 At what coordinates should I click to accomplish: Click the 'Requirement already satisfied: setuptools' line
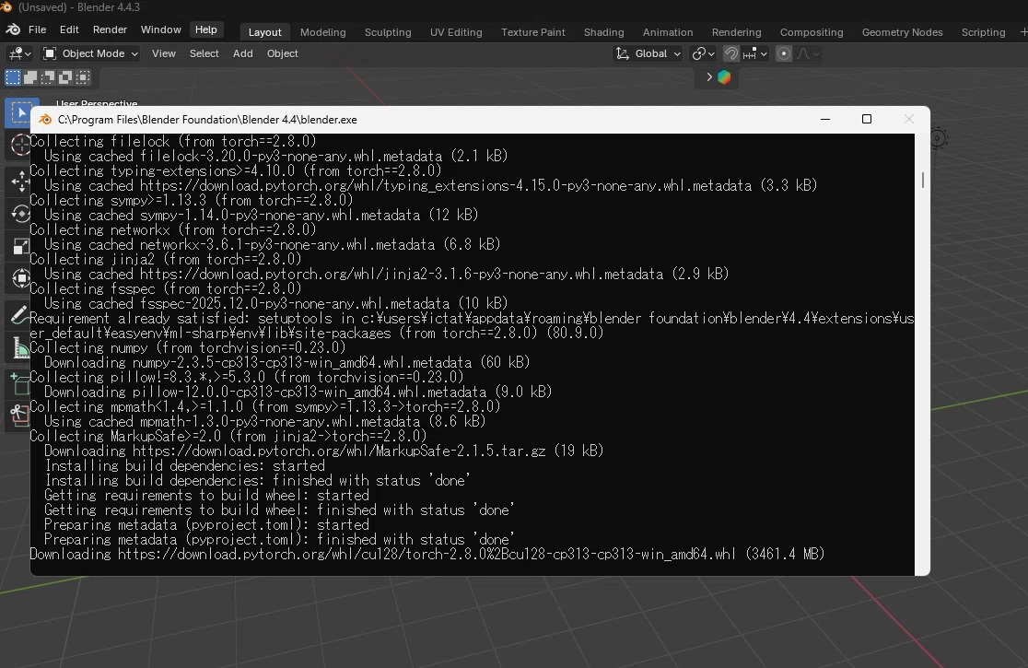tap(472, 325)
